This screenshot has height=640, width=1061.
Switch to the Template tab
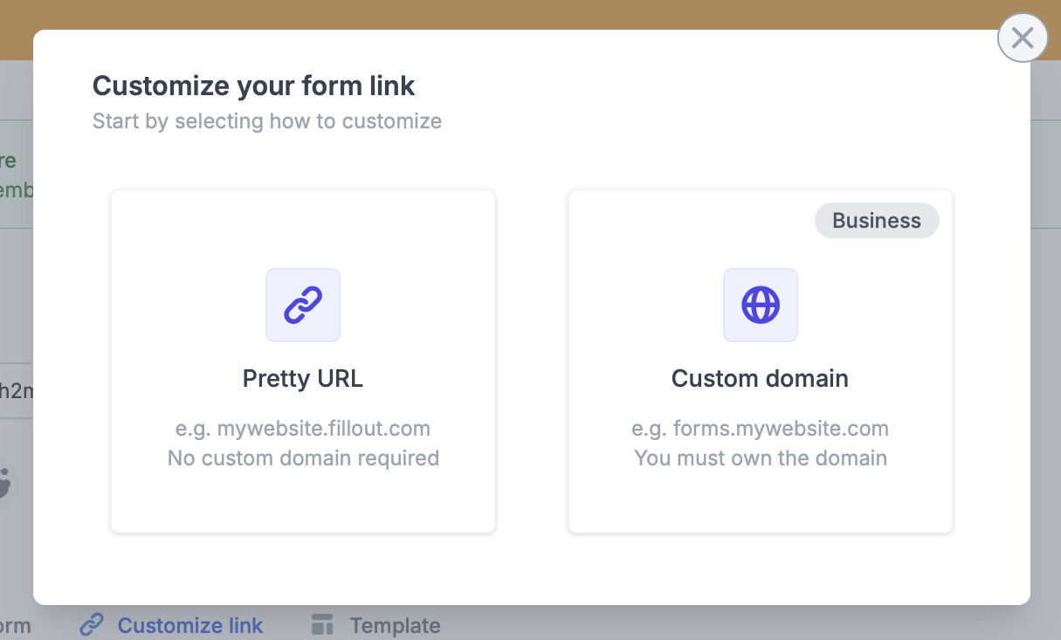tap(395, 625)
